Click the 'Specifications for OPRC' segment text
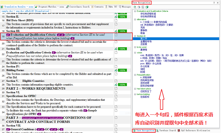221x133 pixels. pos(21,96)
